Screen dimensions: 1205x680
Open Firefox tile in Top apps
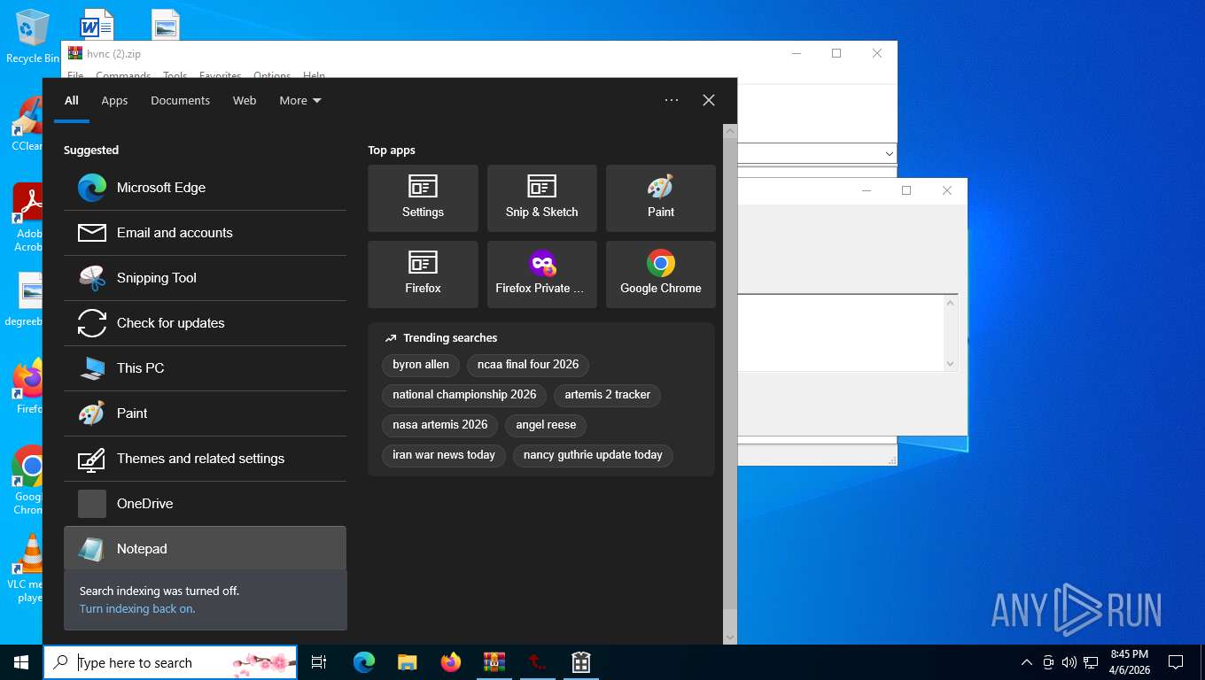(423, 274)
